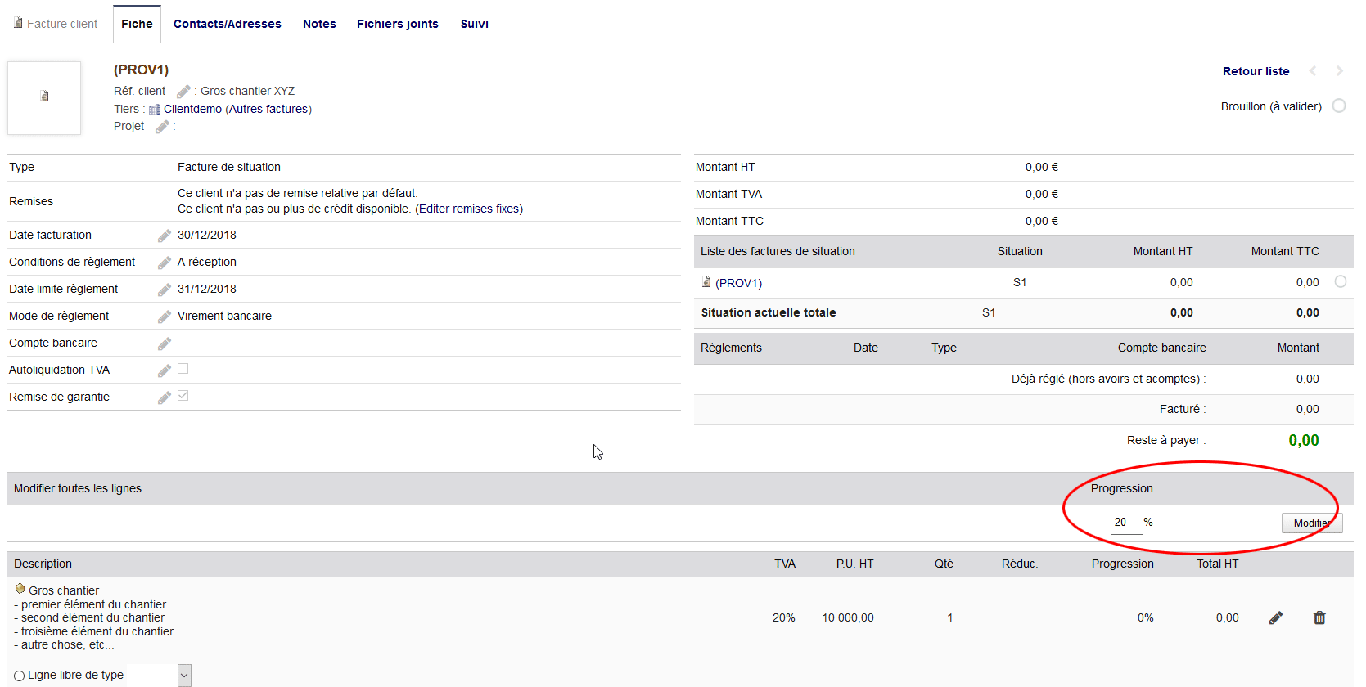Image resolution: width=1366 pixels, height=687 pixels.
Task: Open the line type dropdown
Action: (x=184, y=676)
